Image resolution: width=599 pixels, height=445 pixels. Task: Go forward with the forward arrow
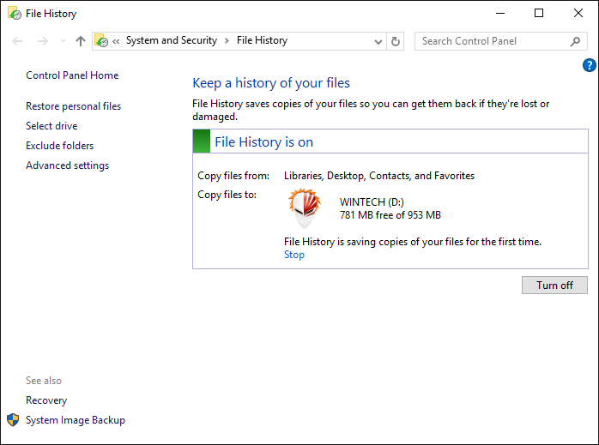(43, 41)
